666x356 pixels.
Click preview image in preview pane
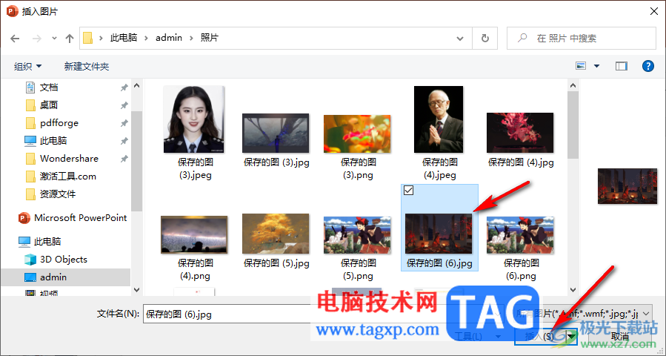[x=627, y=186]
